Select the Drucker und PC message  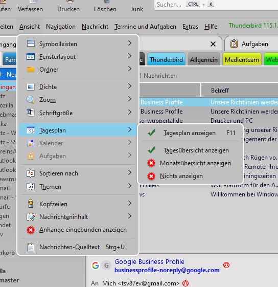208,121
